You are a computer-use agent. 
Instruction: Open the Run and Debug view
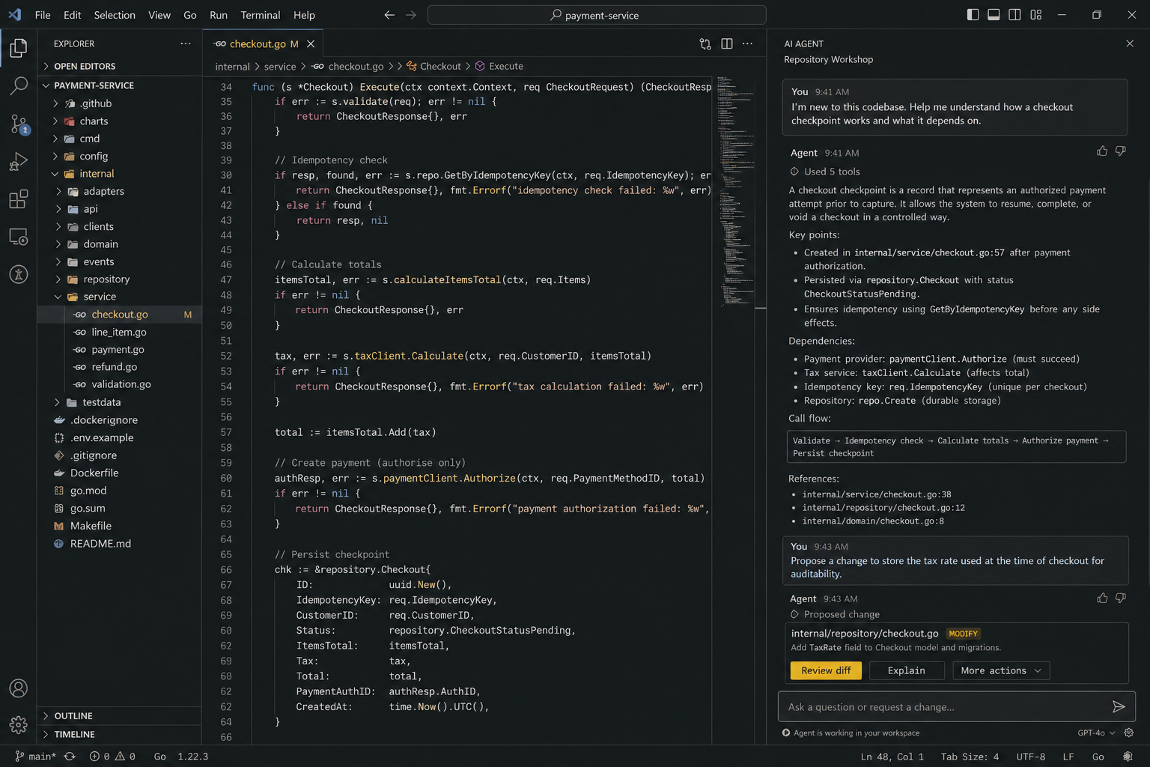point(19,161)
